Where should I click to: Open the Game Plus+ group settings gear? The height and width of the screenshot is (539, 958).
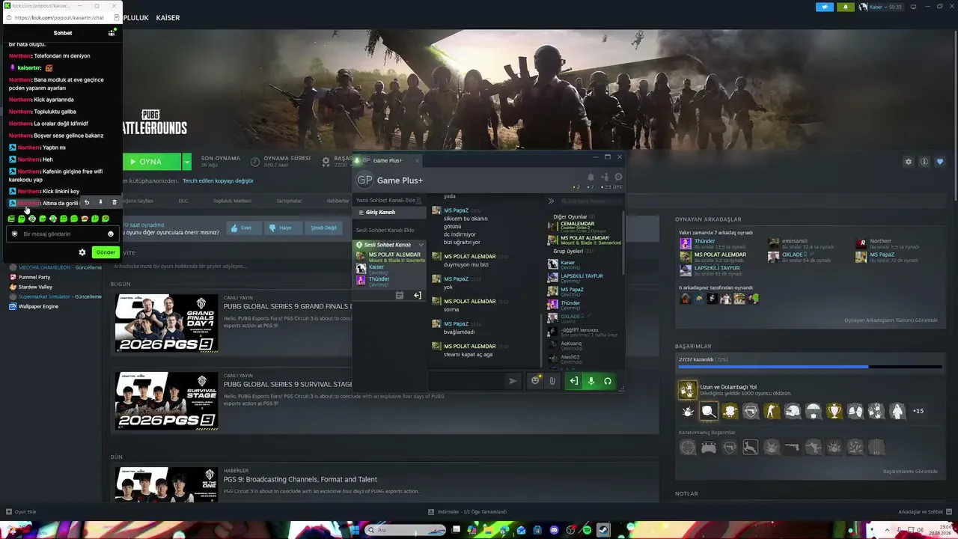coord(618,177)
